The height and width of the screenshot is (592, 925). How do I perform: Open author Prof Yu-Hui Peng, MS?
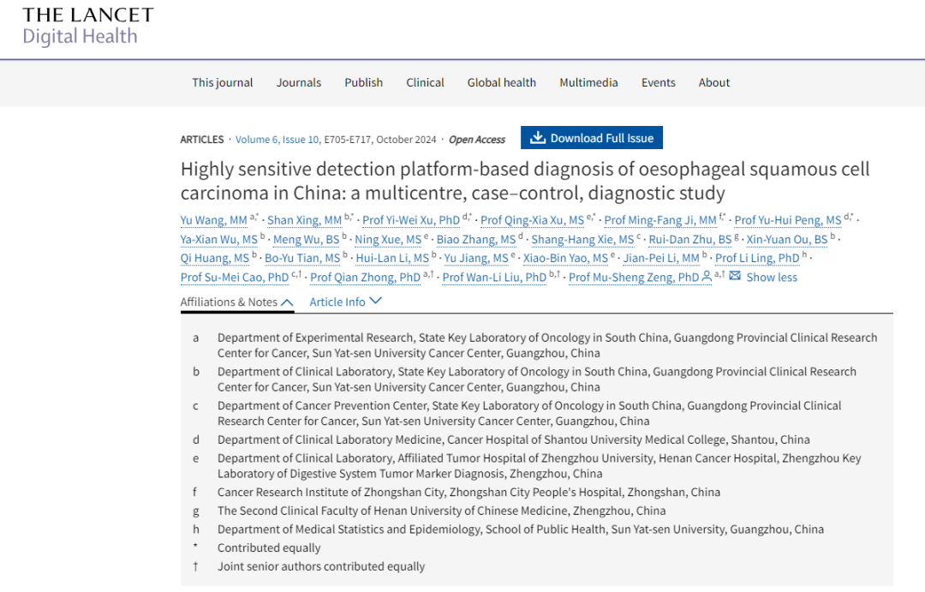788,220
